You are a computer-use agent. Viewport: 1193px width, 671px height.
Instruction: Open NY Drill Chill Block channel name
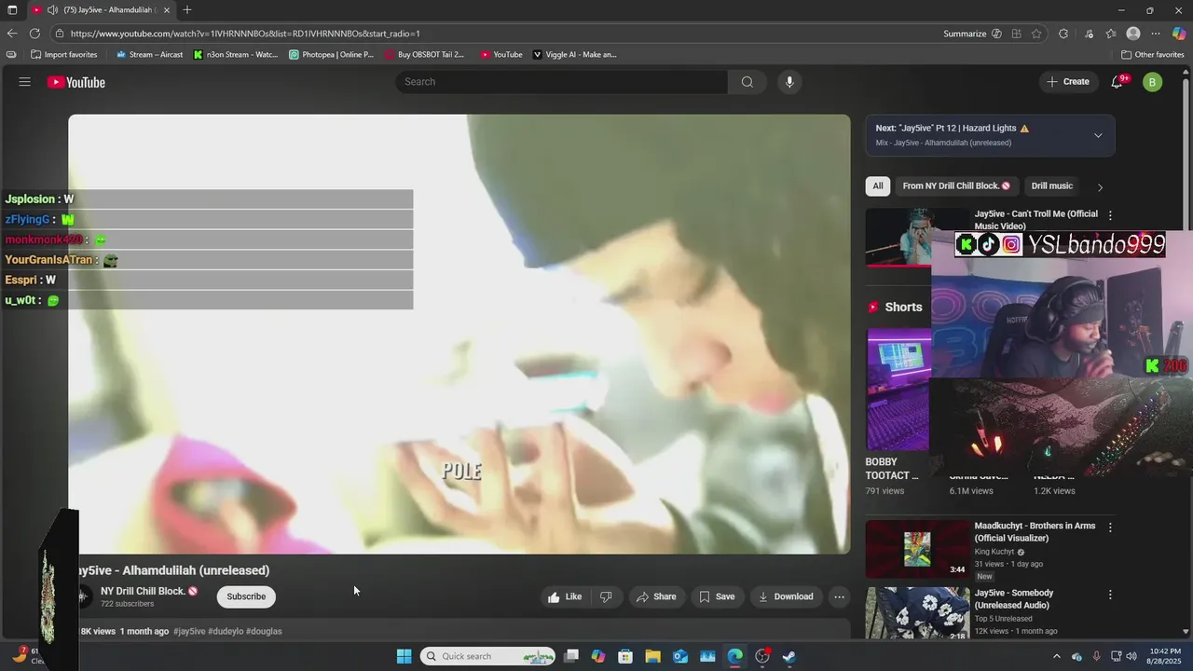tap(144, 591)
